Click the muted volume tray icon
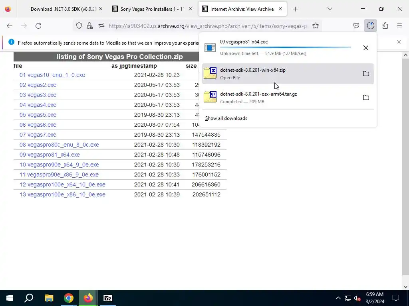This screenshot has height=306, width=409. coord(357,298)
